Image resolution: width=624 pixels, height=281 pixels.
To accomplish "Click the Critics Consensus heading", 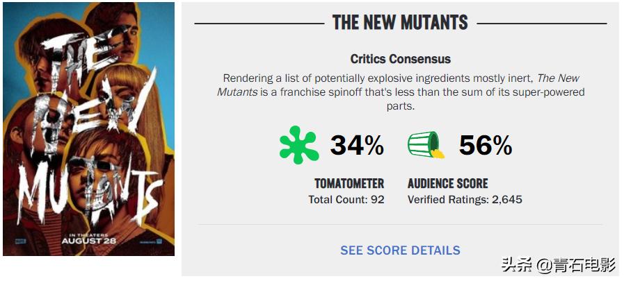I will pyautogui.click(x=400, y=60).
